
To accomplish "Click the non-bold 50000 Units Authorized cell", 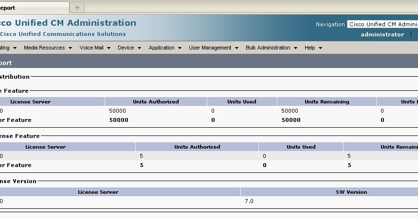I will point(118,111).
